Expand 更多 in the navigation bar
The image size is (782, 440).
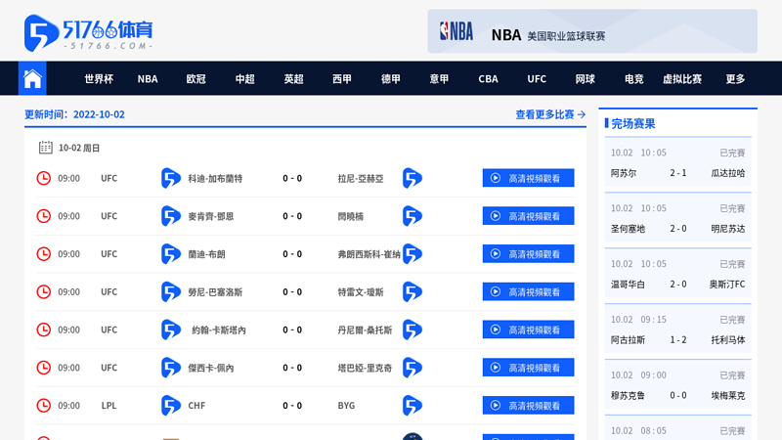click(735, 79)
